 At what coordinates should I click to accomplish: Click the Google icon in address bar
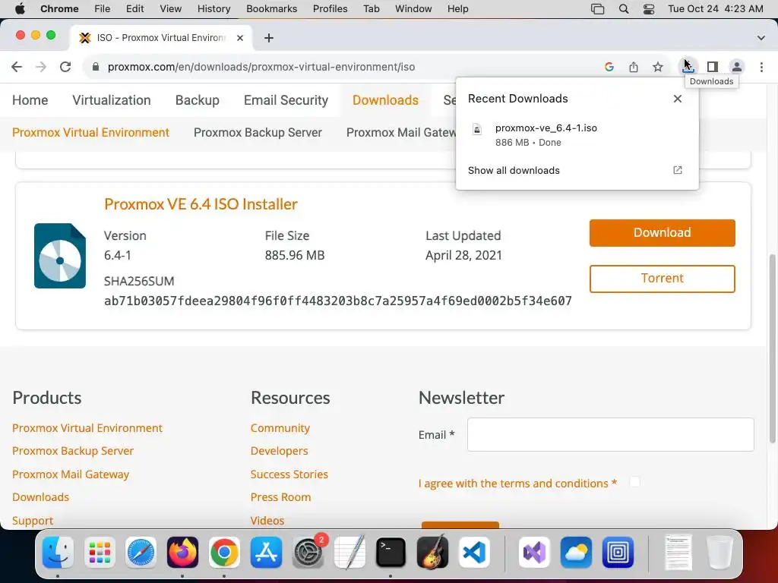(609, 67)
